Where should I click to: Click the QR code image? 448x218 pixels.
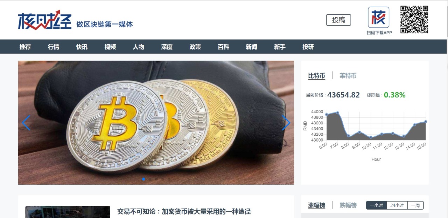[x=414, y=20]
